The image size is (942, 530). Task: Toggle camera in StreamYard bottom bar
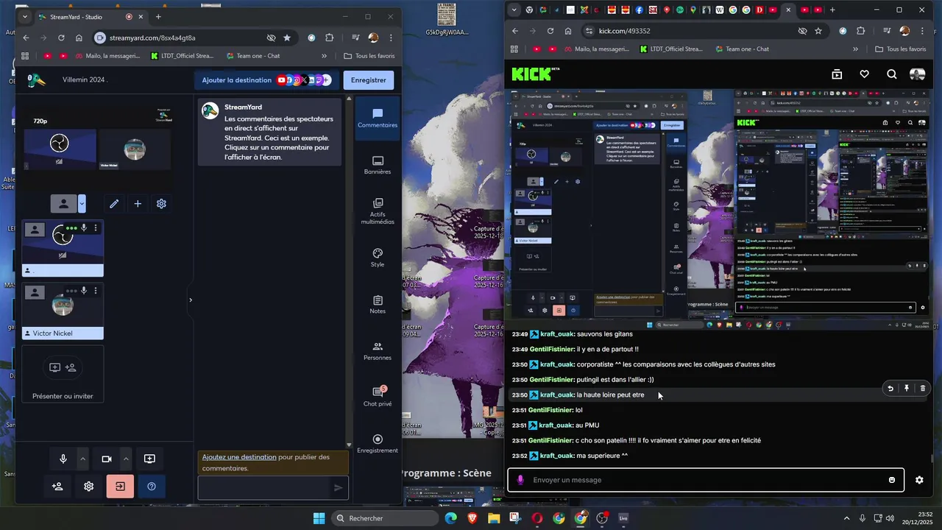pos(107,459)
